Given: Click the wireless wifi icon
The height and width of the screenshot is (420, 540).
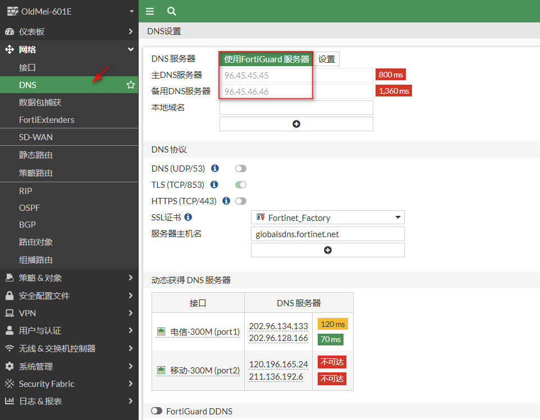Looking at the screenshot, I should click(10, 348).
